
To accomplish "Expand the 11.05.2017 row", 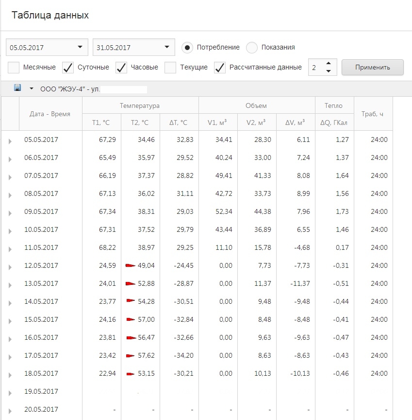I will point(10,249).
